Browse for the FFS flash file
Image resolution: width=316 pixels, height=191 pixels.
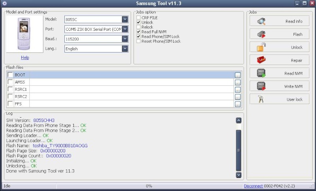[238, 104]
